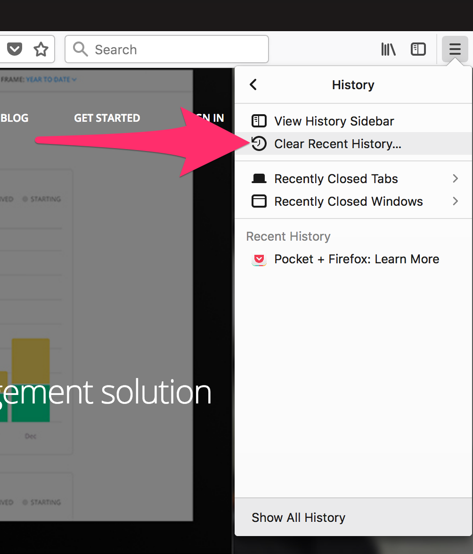Bookmark this page with the star icon
Viewport: 473px width, 554px height.
41,49
